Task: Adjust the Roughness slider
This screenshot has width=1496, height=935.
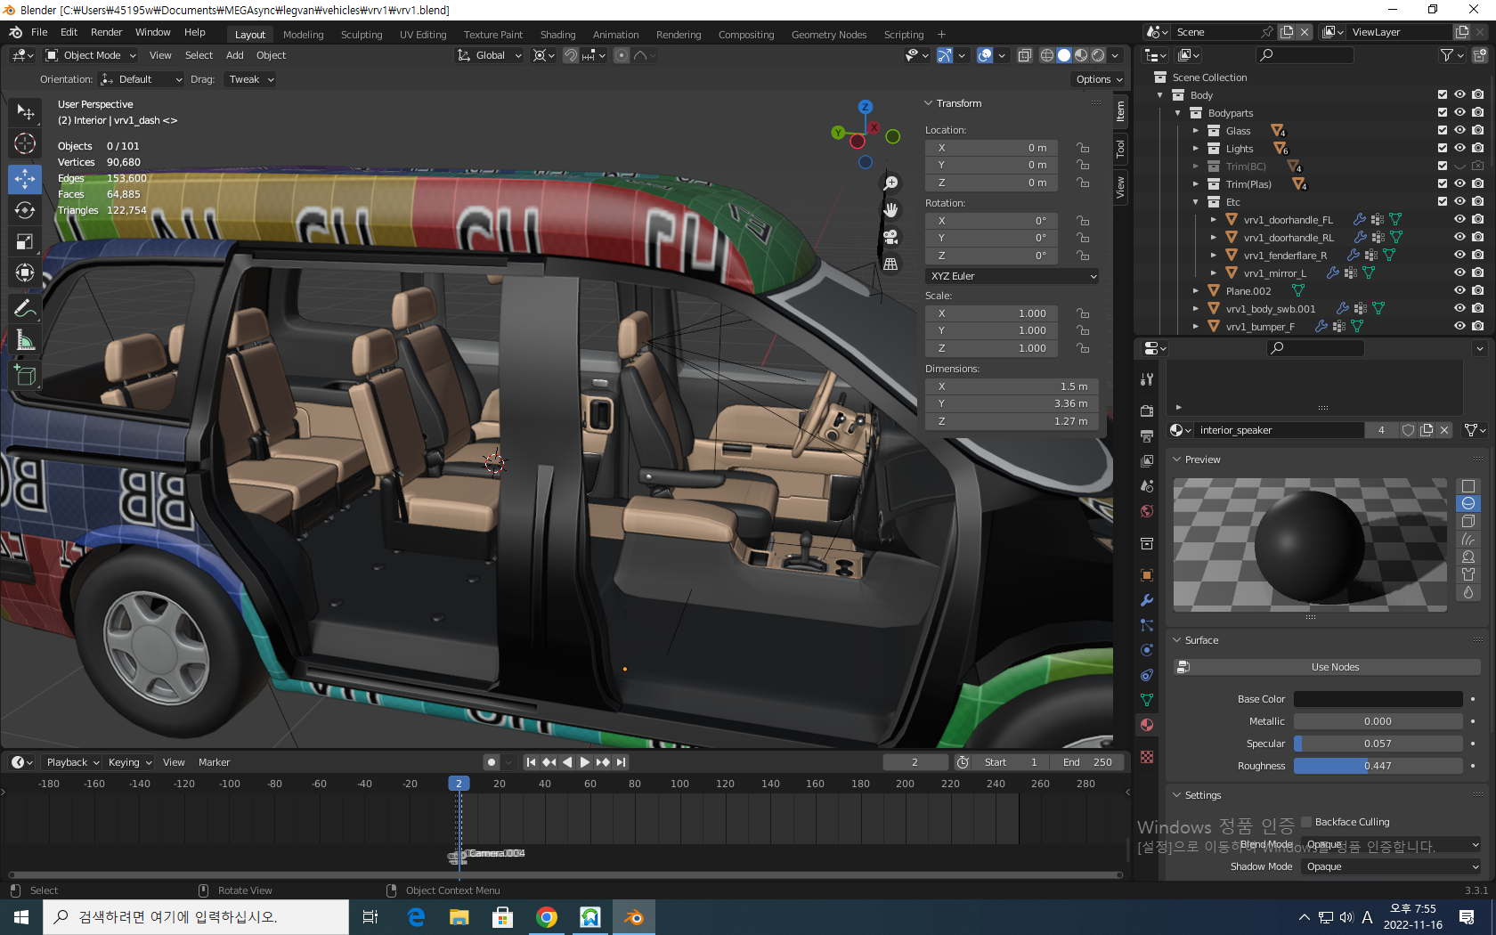Action: point(1377,766)
